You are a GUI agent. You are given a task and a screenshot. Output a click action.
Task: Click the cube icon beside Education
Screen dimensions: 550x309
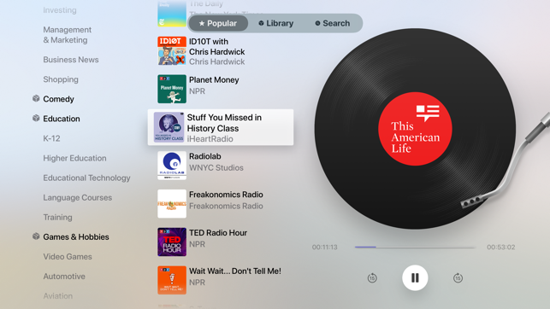coord(36,119)
